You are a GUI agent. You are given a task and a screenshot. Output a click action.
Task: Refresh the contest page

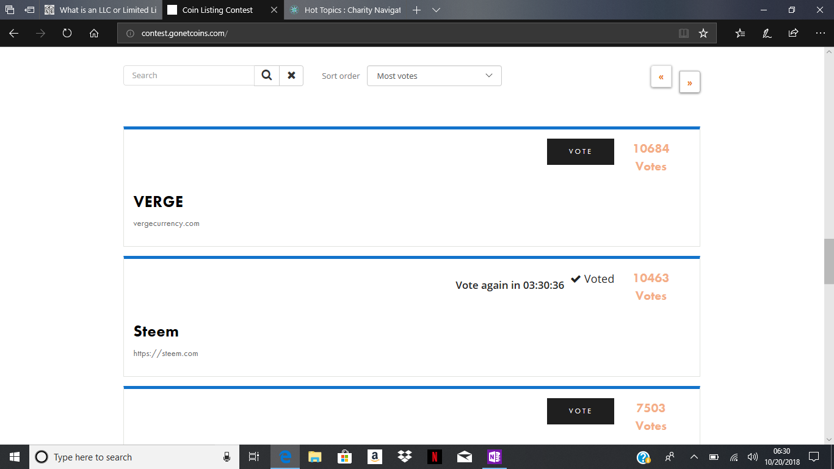click(67, 34)
